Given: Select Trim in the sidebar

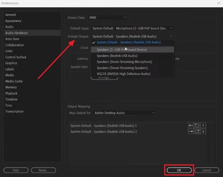Looking at the screenshot, I should tap(33, 105).
